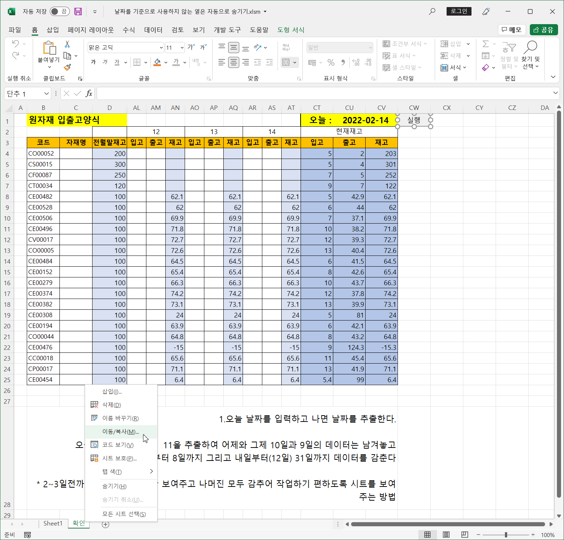Click the 공유 share button
Screen dimensions: 564x540
(x=544, y=30)
